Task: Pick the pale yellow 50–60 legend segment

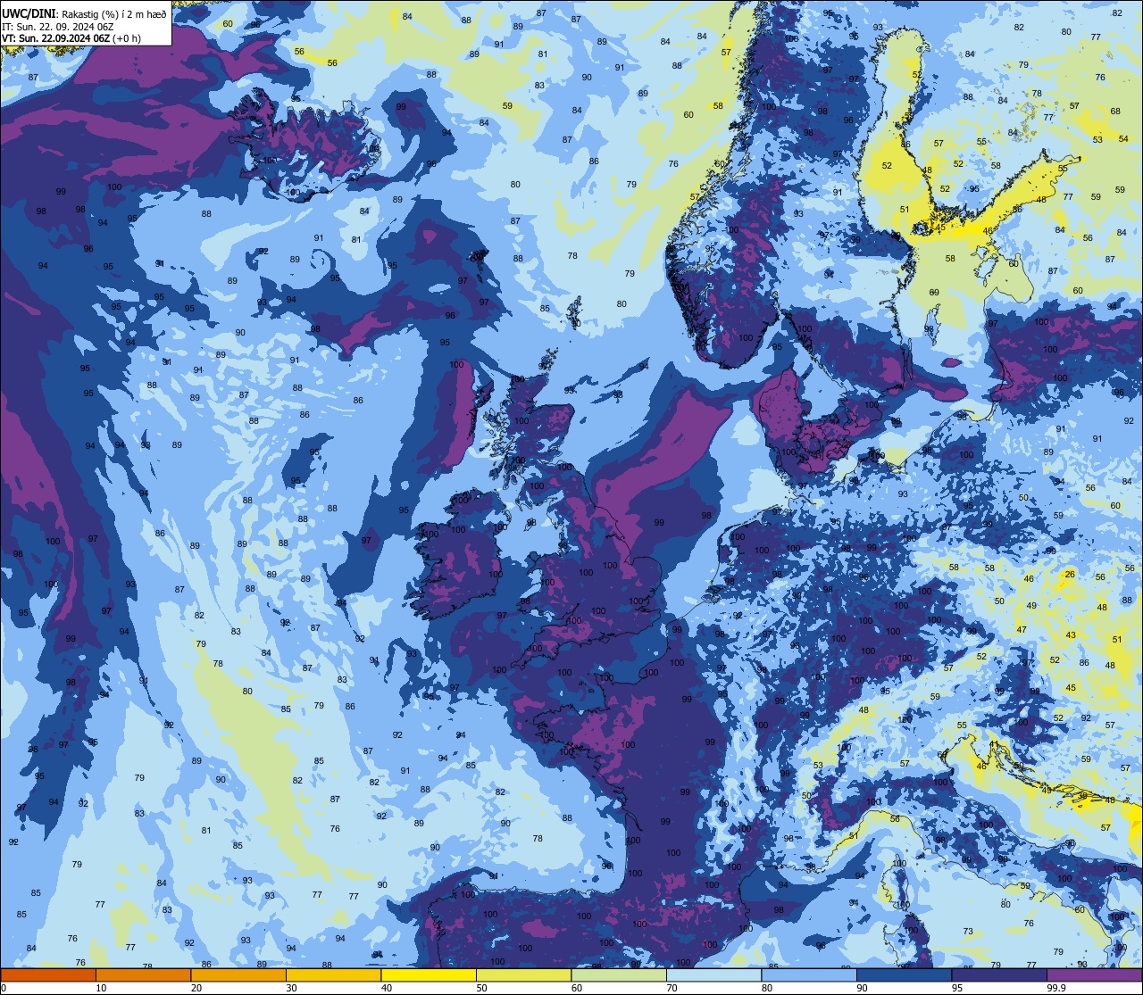Action: point(523,975)
